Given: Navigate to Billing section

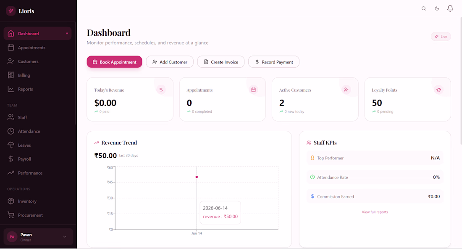Looking at the screenshot, I should click(38, 75).
